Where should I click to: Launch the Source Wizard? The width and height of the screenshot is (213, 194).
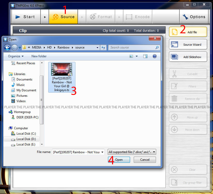pos(188,44)
